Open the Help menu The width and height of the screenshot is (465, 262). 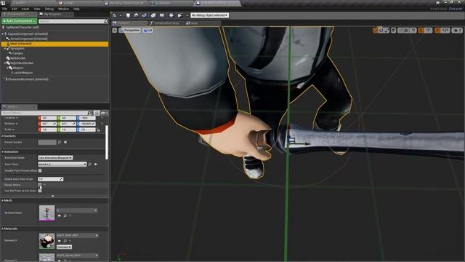click(76, 9)
